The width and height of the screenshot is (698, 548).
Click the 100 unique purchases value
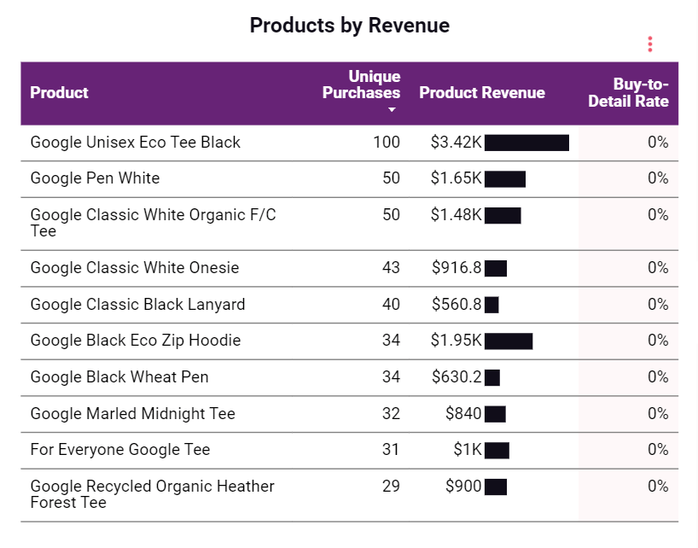coord(386,143)
